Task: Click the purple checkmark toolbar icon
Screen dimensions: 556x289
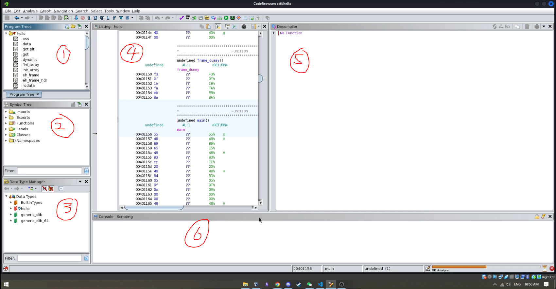Action: pyautogui.click(x=182, y=18)
